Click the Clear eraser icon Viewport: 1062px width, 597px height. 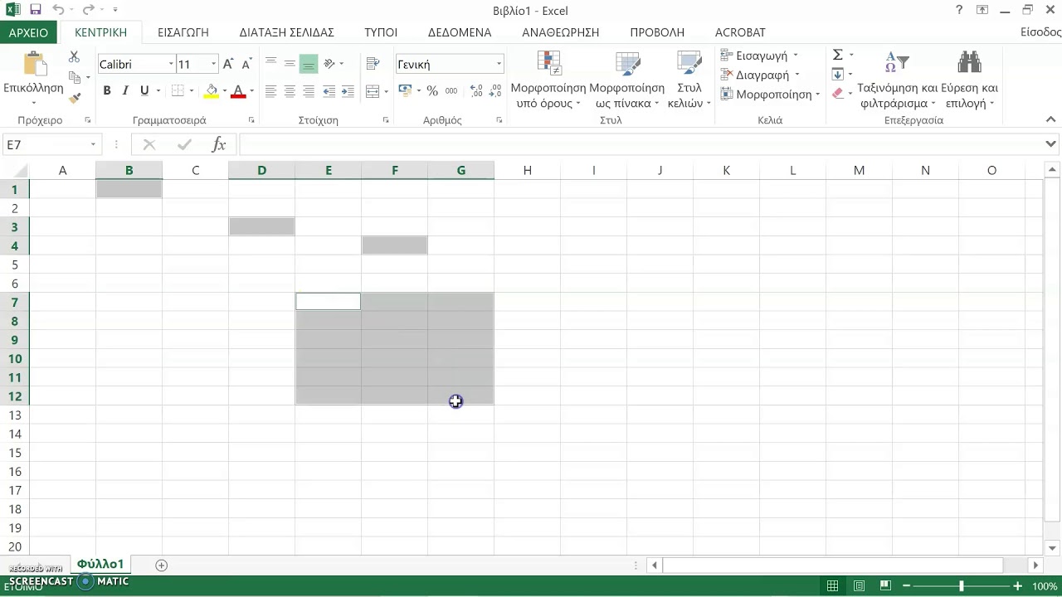tap(838, 94)
